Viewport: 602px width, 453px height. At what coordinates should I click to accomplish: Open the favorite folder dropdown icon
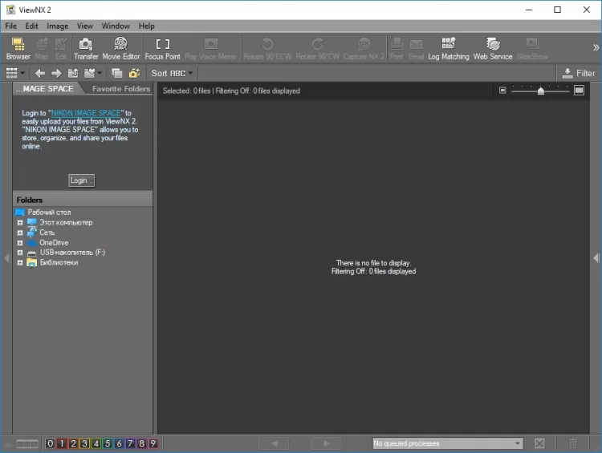pyautogui.click(x=92, y=73)
